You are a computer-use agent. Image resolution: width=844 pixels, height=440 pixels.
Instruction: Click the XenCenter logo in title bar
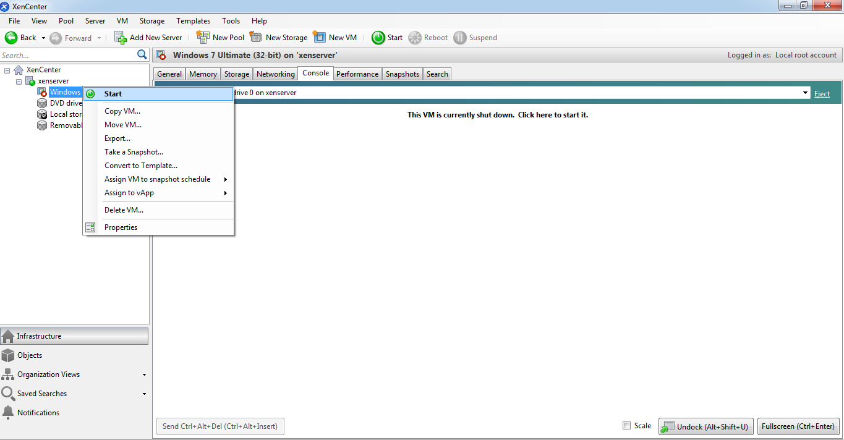5,6
